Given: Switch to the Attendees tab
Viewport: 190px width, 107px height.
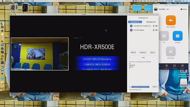Looking at the screenshot, I should pos(151,22).
